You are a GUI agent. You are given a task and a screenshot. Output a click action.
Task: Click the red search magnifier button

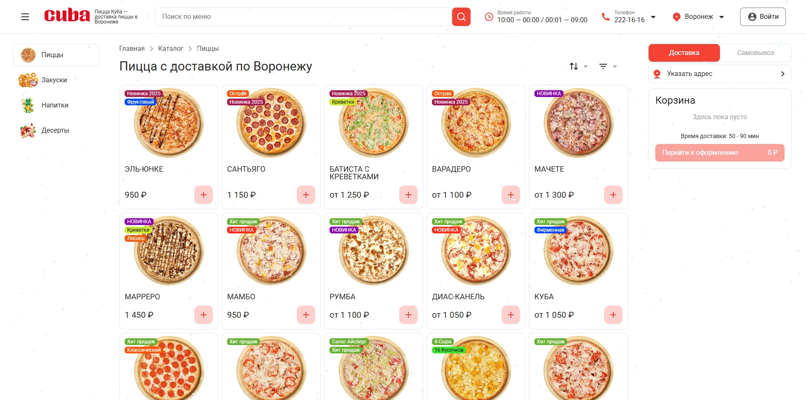click(461, 17)
